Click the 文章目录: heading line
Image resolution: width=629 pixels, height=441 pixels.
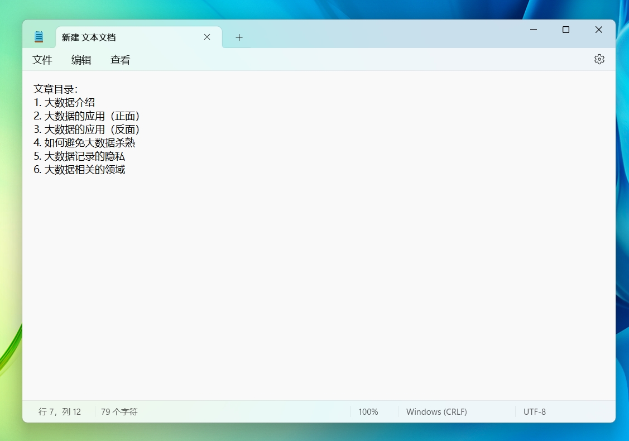(x=55, y=89)
